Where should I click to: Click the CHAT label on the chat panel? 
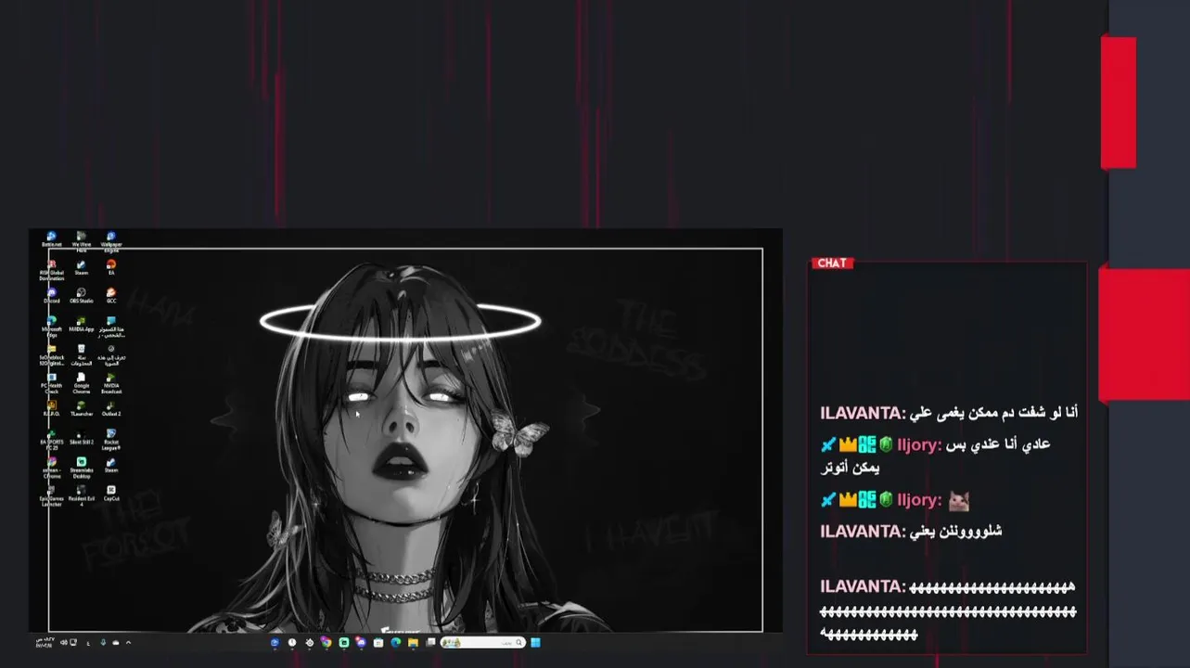[831, 263]
